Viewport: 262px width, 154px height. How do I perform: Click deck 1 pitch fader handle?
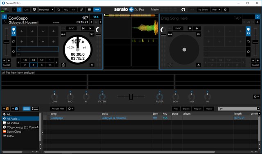[x=7, y=42]
